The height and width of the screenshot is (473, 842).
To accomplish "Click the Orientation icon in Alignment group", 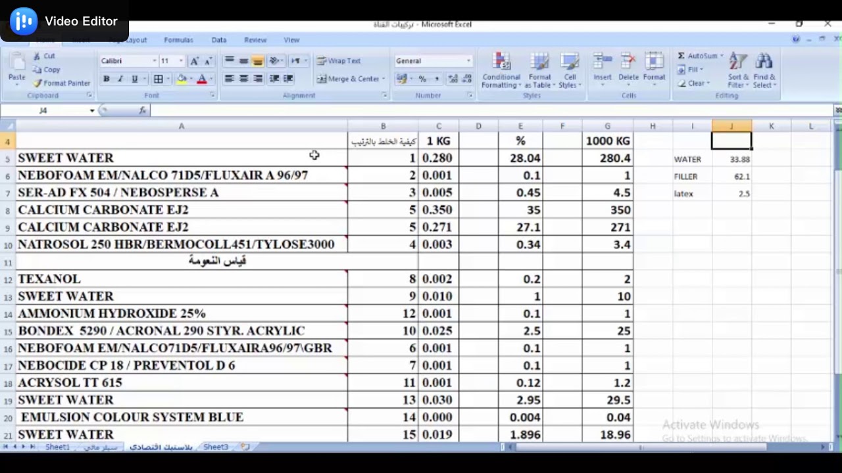I will point(276,60).
